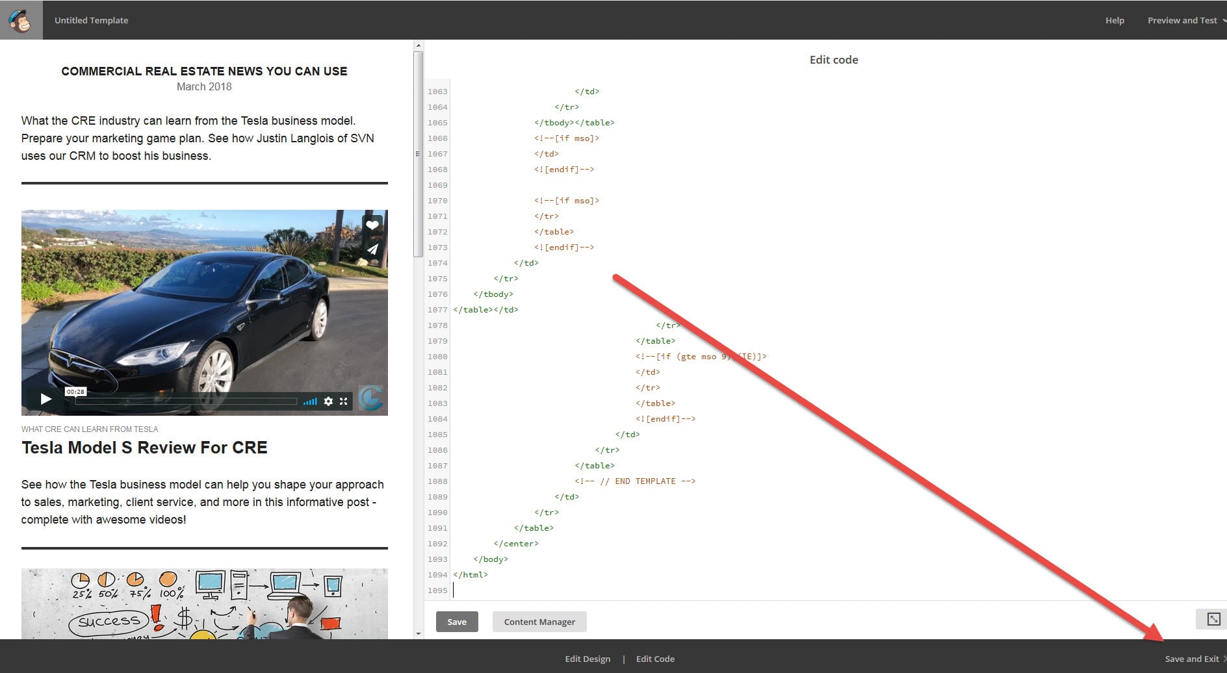Click the intro paragraph about Justin Langlois
Image resolution: width=1227 pixels, height=673 pixels.
[198, 138]
